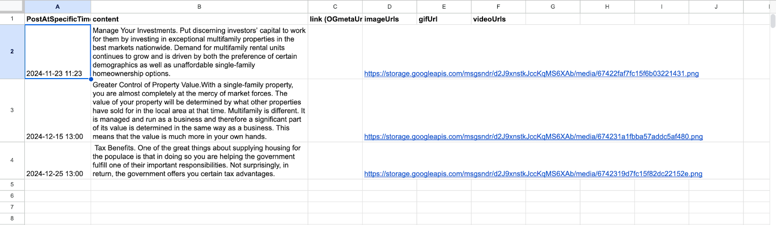The height and width of the screenshot is (225, 776).
Task: Select row 7 header
Action: coord(12,207)
